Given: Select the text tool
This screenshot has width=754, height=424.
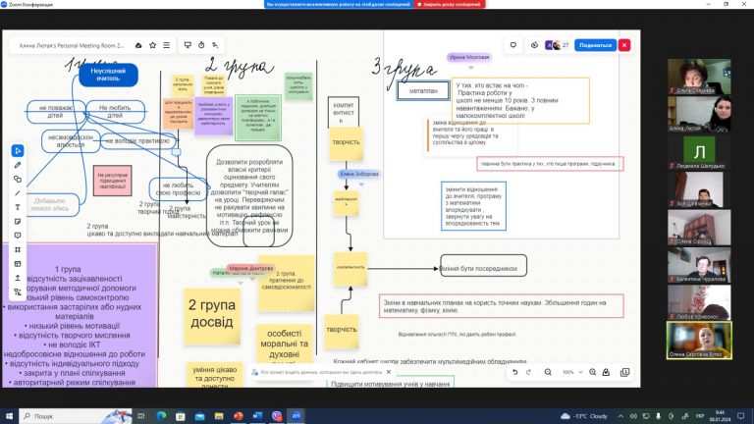Looking at the screenshot, I should pyautogui.click(x=18, y=207).
